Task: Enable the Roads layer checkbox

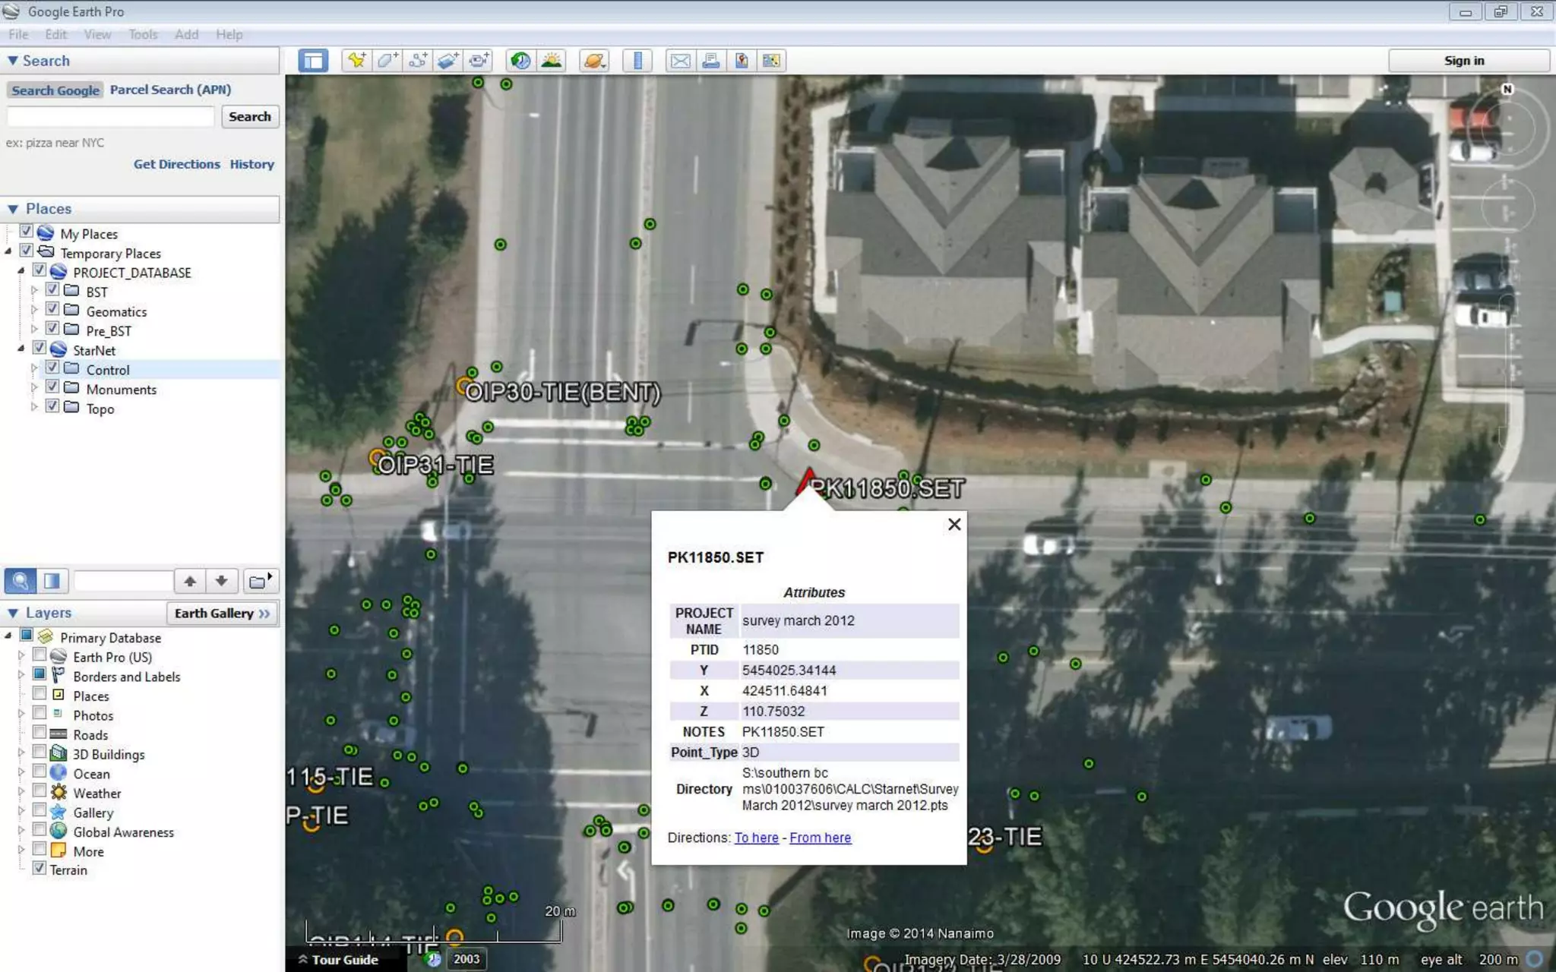Action: click(x=40, y=734)
